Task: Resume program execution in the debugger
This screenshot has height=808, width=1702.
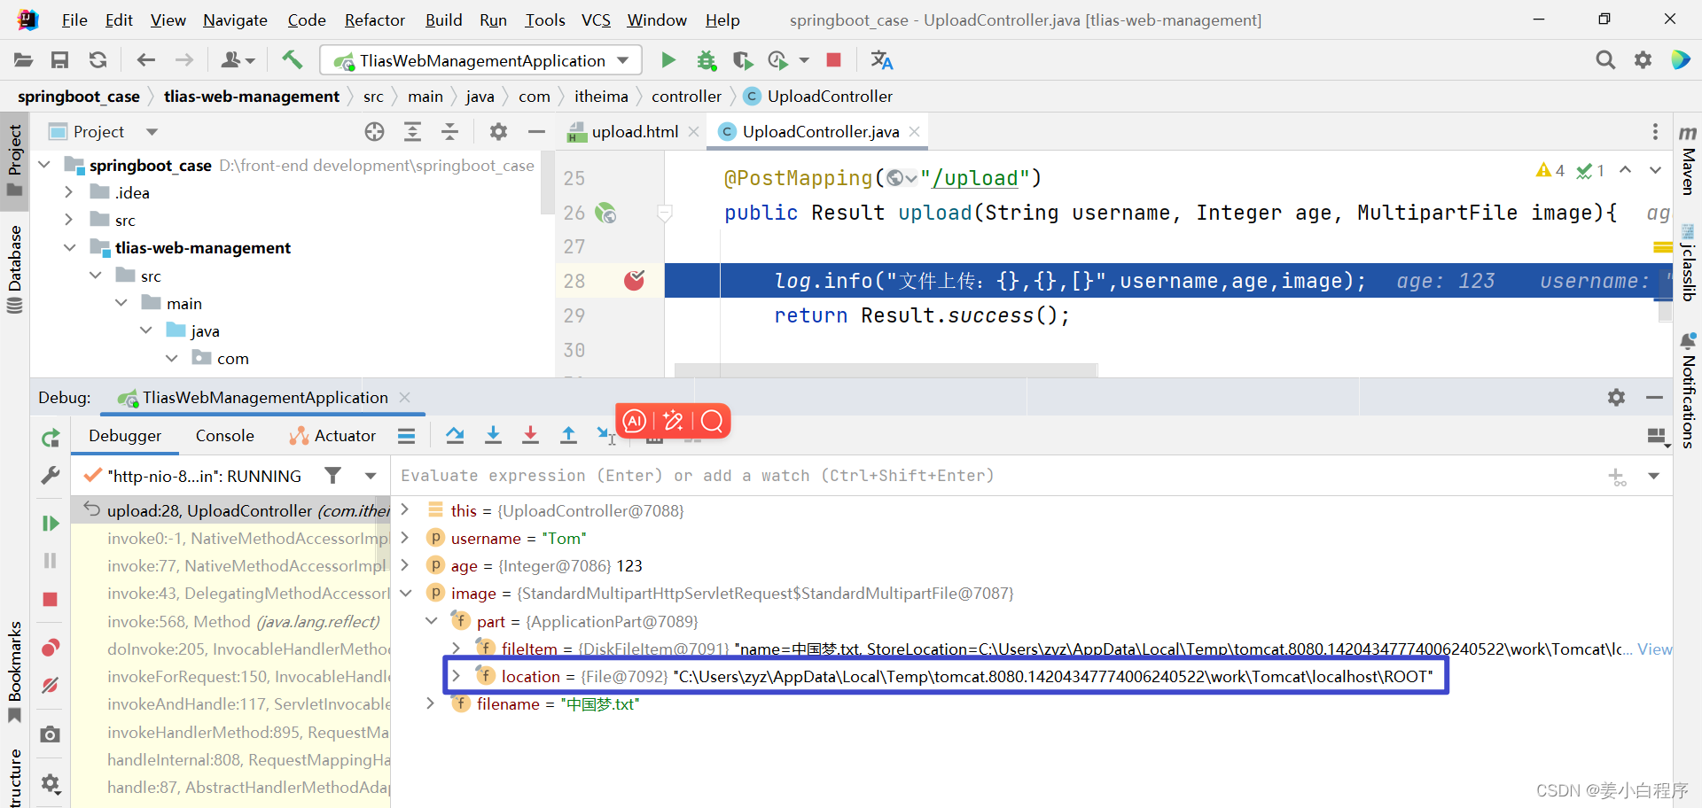Action: click(51, 523)
